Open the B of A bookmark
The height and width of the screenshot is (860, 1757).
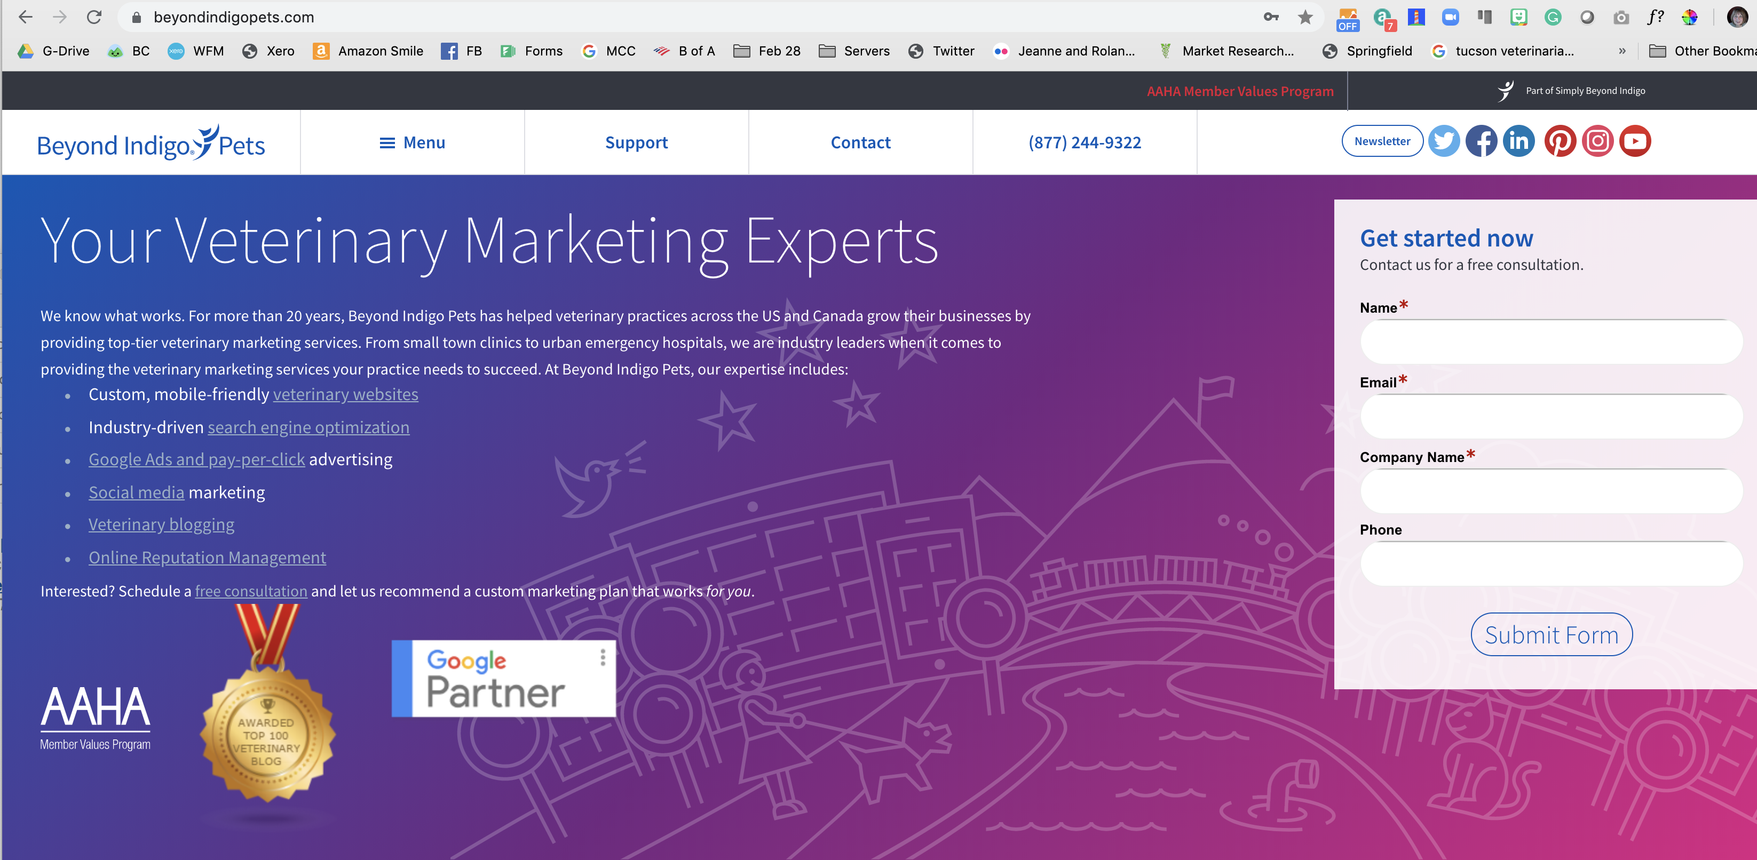684,51
